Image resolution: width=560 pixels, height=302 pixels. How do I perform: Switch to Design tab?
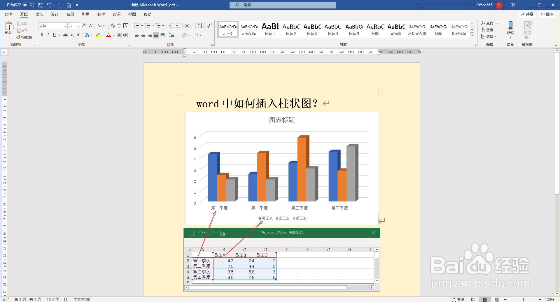point(55,14)
